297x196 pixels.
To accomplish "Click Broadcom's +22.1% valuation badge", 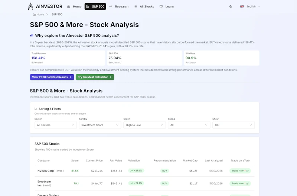I will pos(136,183).
